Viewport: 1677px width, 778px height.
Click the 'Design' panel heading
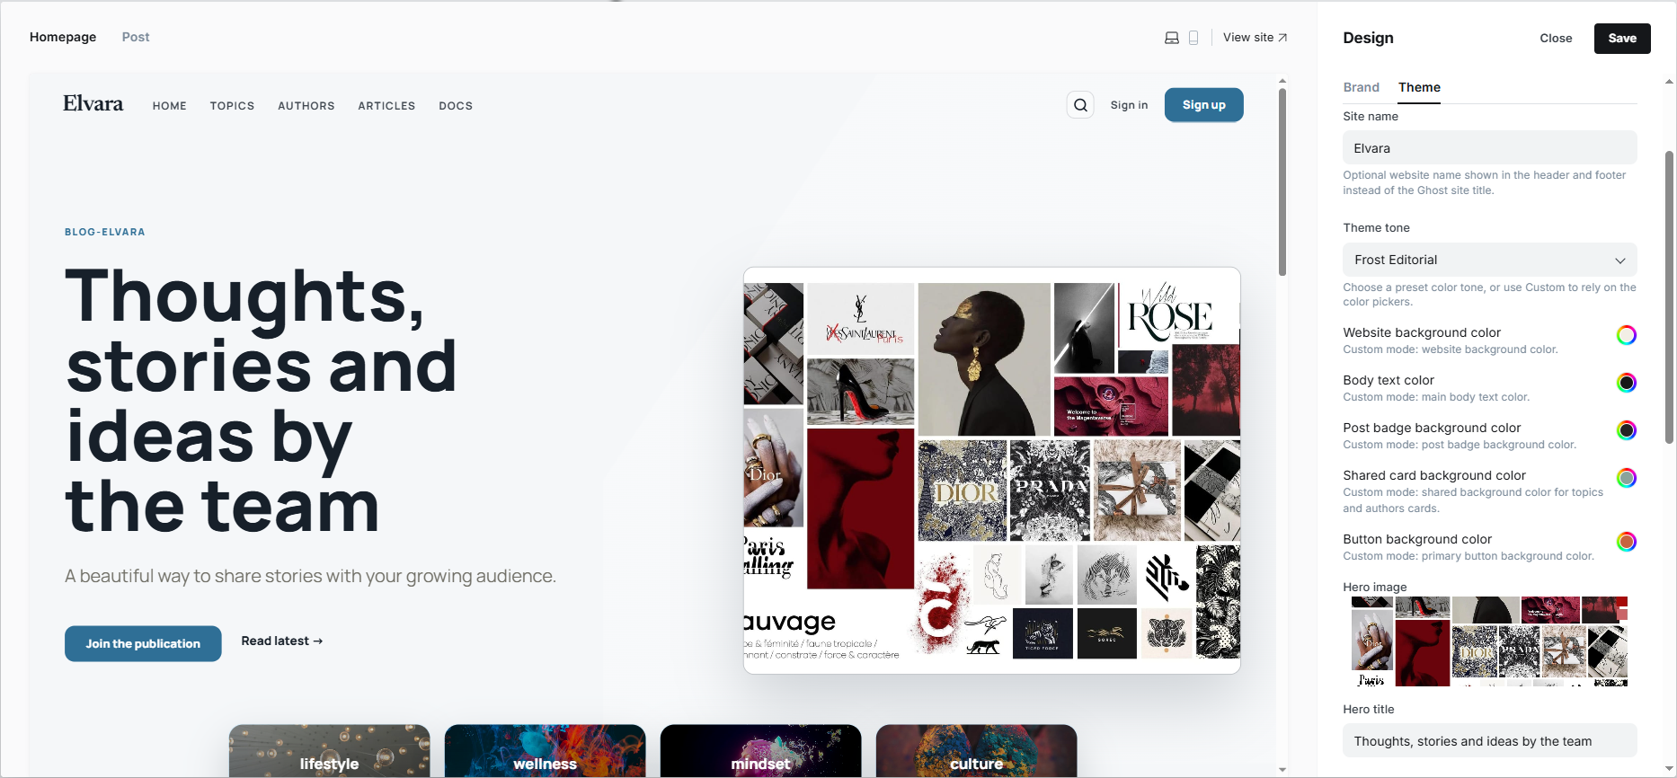click(x=1368, y=38)
